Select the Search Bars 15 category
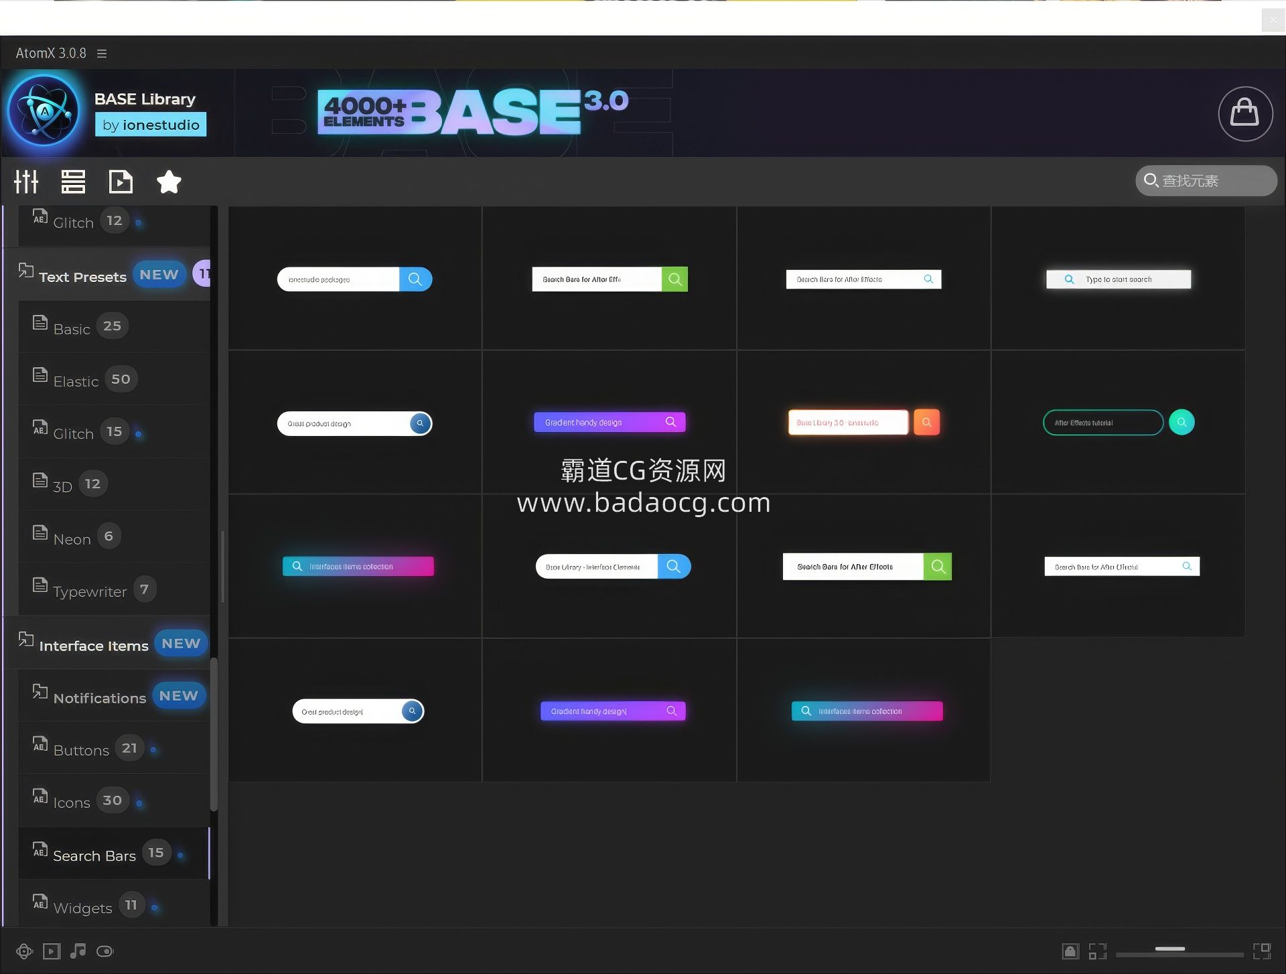The width and height of the screenshot is (1286, 974). [114, 854]
